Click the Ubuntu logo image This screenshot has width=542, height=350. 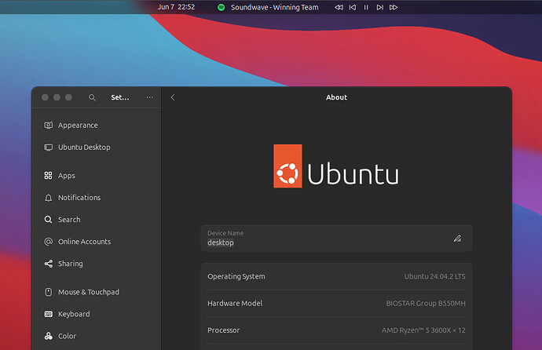click(x=336, y=166)
